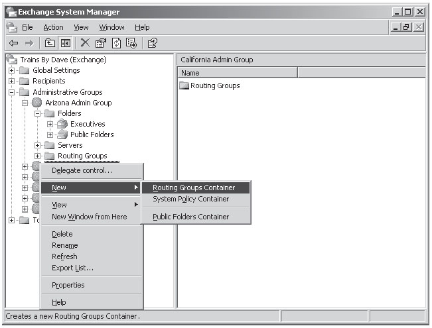The height and width of the screenshot is (328, 432).
Task: Click the Name column header
Action: pos(238,73)
